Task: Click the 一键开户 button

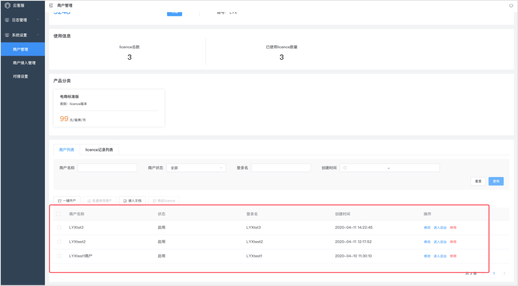Action: (67, 201)
